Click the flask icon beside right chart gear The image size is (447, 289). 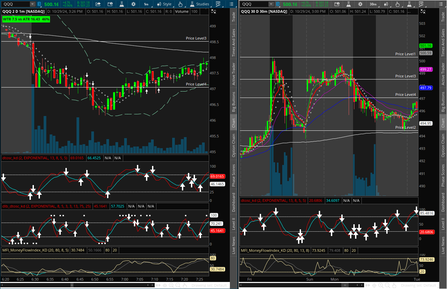(349, 4)
